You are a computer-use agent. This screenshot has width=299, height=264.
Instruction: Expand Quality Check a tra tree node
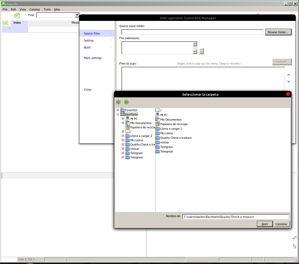coord(123,144)
